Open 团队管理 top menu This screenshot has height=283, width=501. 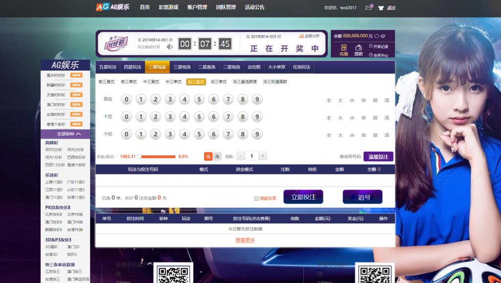(226, 7)
